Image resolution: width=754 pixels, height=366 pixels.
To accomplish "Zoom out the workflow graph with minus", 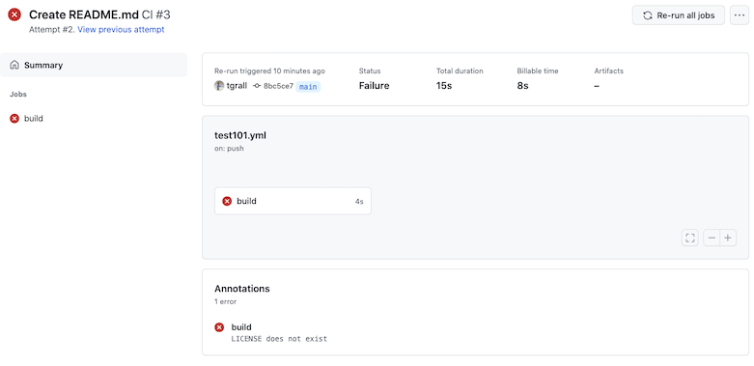I will coord(712,238).
